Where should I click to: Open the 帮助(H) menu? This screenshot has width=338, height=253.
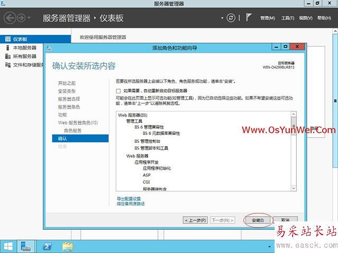click(324, 18)
